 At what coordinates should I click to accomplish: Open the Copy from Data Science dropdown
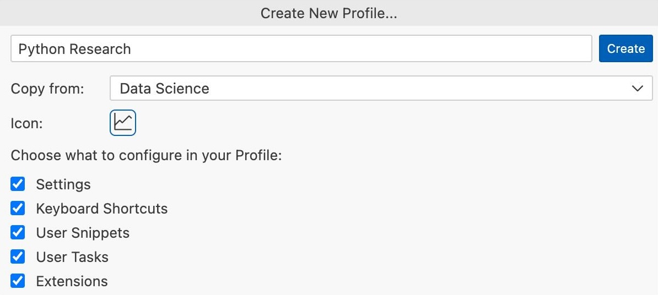click(381, 88)
